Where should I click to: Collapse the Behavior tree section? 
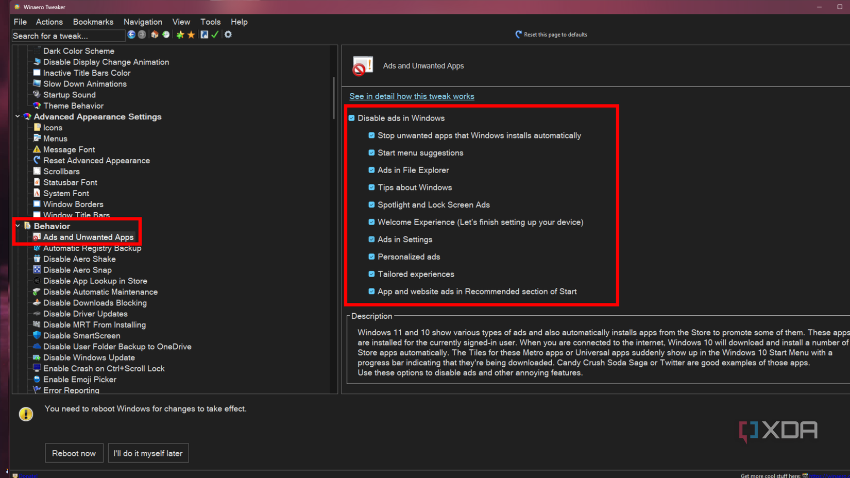[x=18, y=226]
